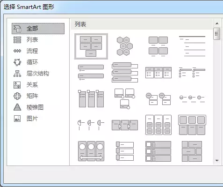Choose the Vertical Bullet List layout
Screen dimensions: 223x187
point(91,72)
